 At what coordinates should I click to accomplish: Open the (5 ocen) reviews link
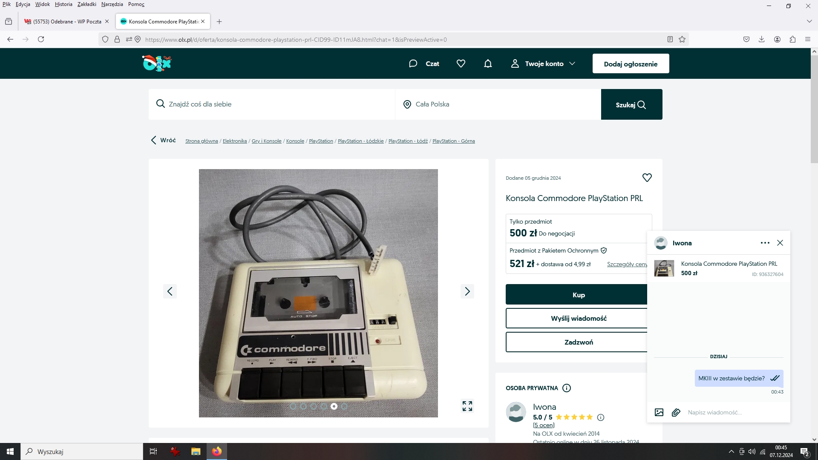(544, 425)
